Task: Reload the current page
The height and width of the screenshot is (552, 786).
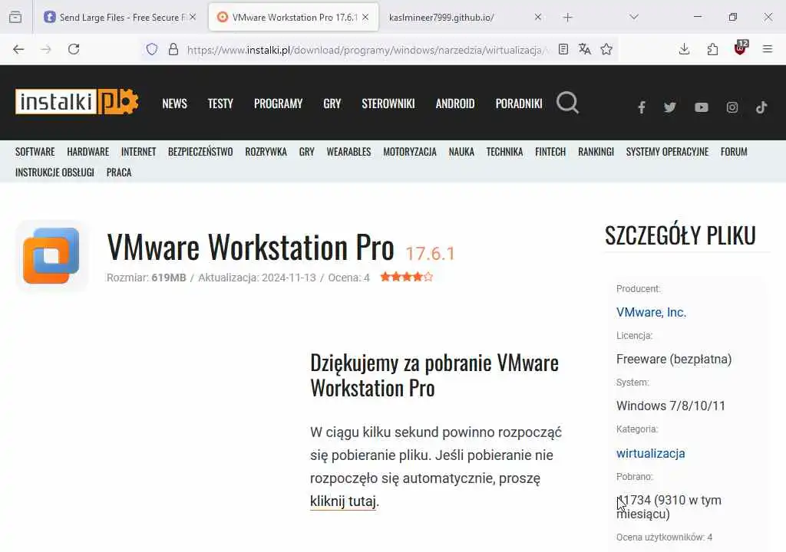Action: coord(74,49)
